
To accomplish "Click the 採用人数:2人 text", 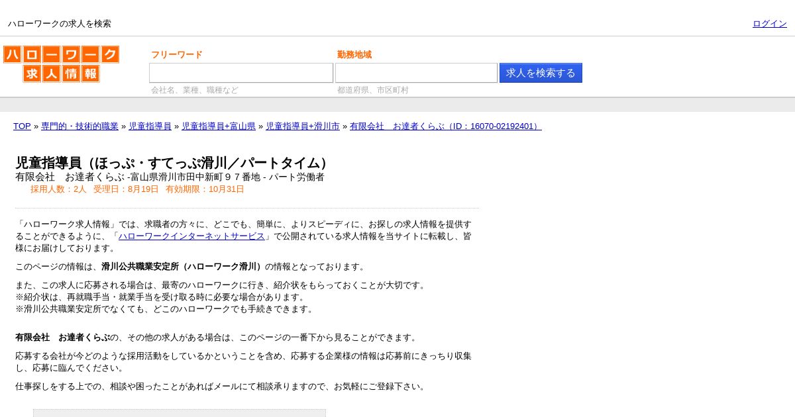I will pos(58,189).
